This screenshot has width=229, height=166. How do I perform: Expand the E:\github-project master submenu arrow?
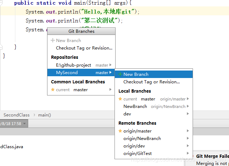tap(111, 65)
